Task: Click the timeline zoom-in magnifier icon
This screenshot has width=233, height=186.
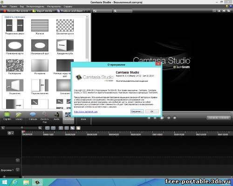Action: coord(40,128)
